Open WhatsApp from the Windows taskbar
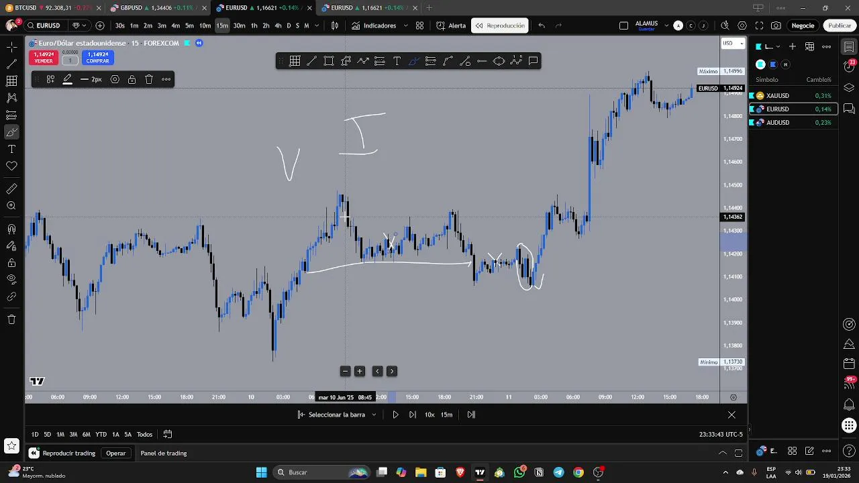This screenshot has height=483, width=859. point(519,472)
